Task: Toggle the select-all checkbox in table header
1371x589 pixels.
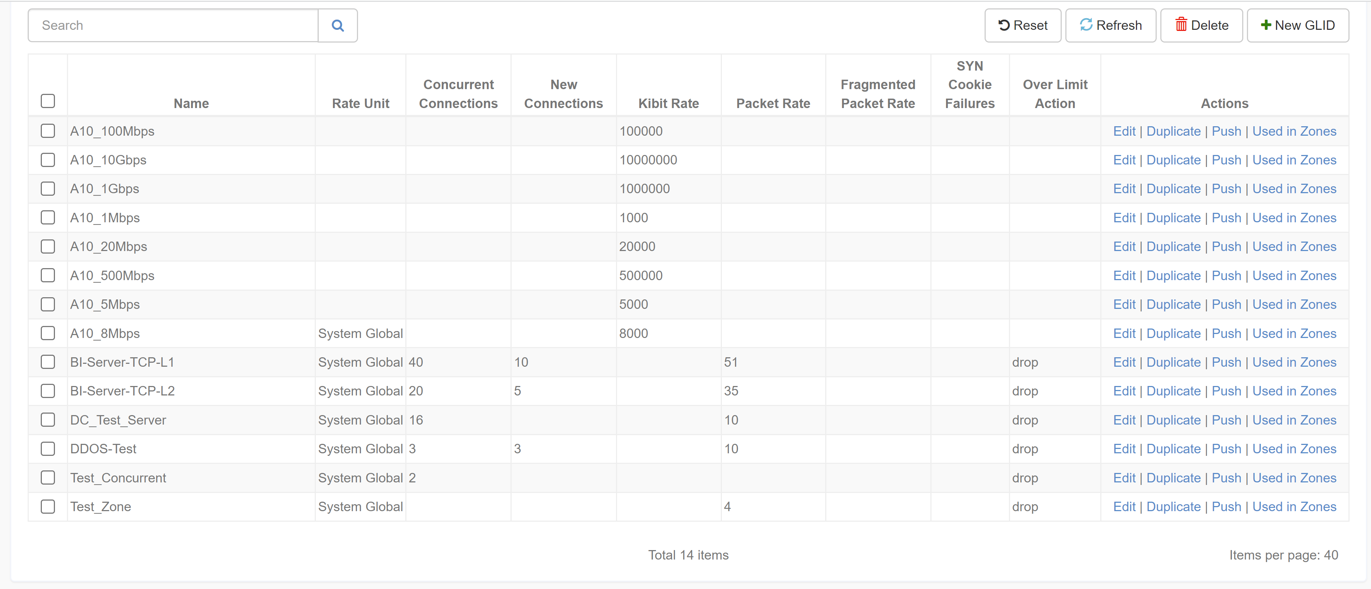Action: pyautogui.click(x=48, y=101)
